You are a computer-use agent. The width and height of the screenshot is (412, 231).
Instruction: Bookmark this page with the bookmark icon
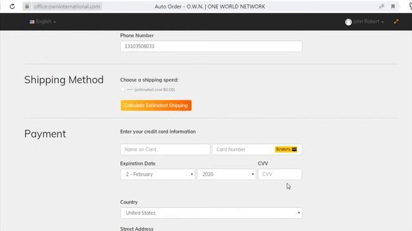coord(393,6)
